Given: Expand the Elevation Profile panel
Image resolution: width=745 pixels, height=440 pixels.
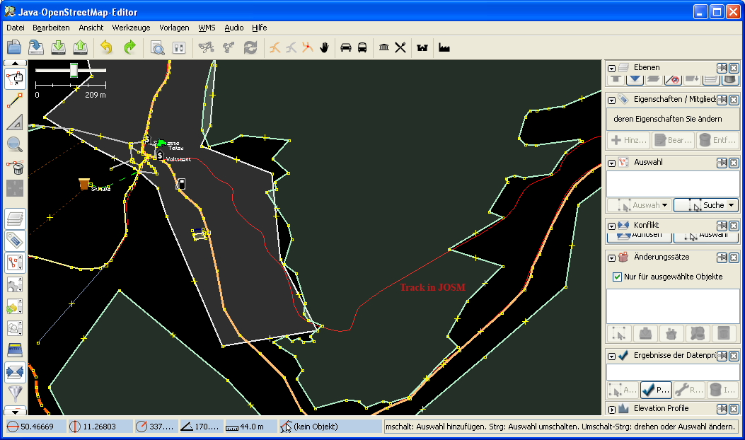Looking at the screenshot, I should click(x=611, y=409).
